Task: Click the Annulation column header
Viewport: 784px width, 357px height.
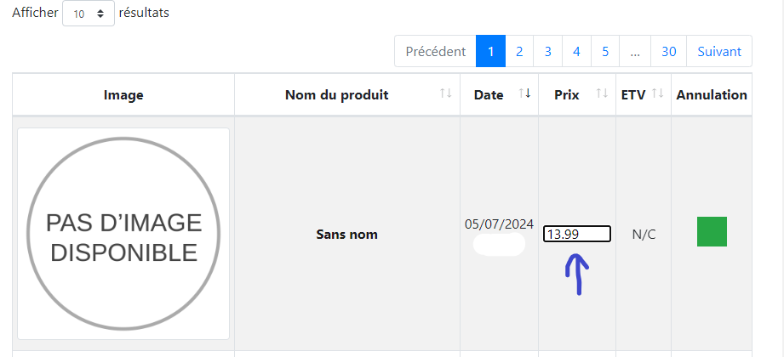Action: 712,95
